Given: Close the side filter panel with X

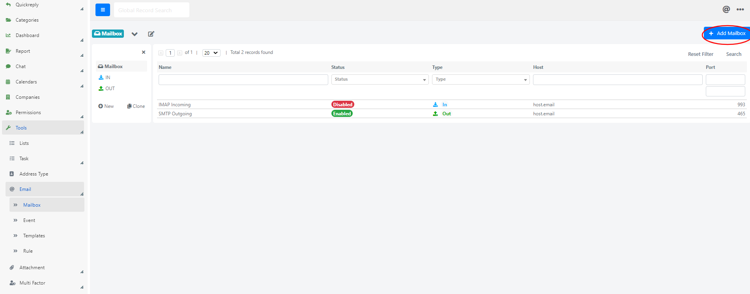Looking at the screenshot, I should (x=144, y=52).
